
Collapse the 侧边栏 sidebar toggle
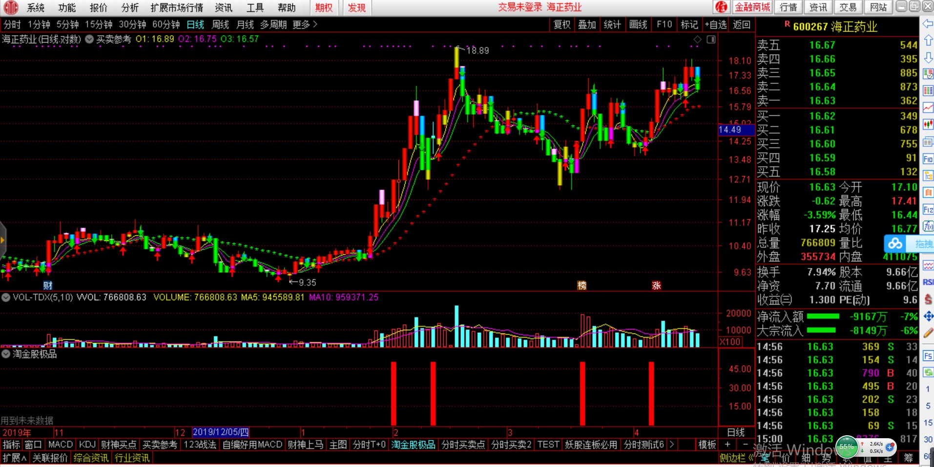736,458
